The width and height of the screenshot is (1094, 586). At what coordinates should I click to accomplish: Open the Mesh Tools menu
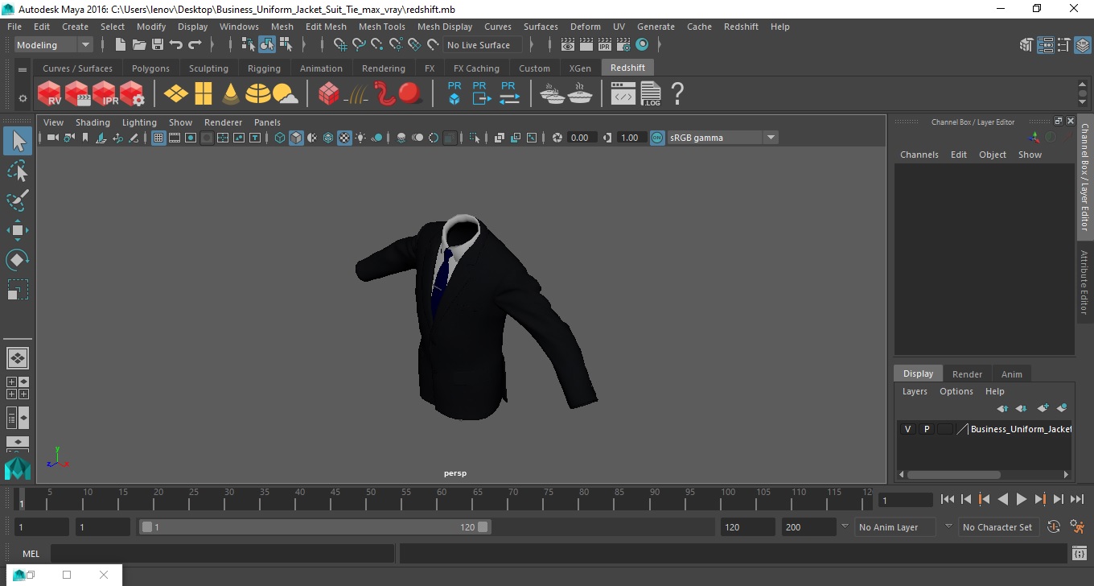click(381, 27)
